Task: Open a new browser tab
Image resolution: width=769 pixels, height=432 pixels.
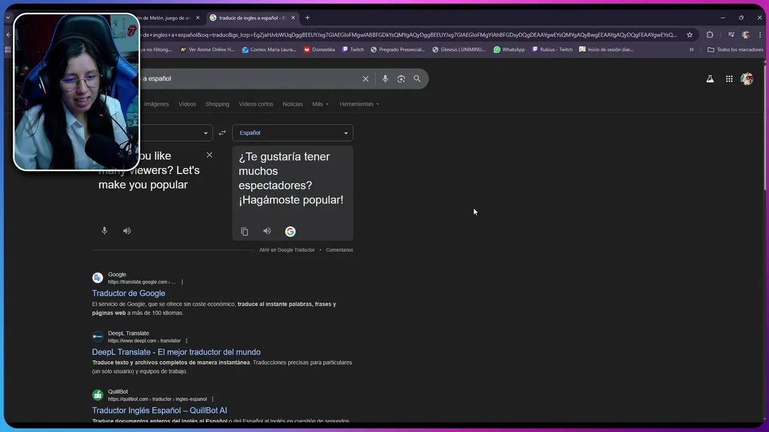Action: click(307, 18)
